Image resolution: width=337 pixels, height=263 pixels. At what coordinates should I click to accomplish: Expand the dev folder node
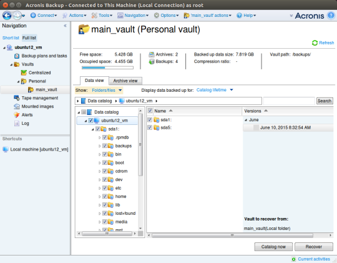click(x=99, y=180)
